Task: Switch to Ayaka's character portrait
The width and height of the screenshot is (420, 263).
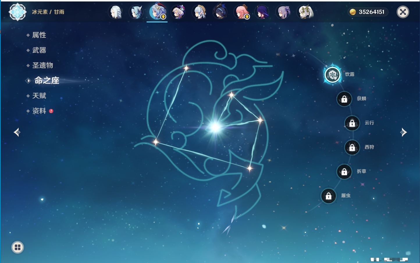Action: [x=200, y=12]
